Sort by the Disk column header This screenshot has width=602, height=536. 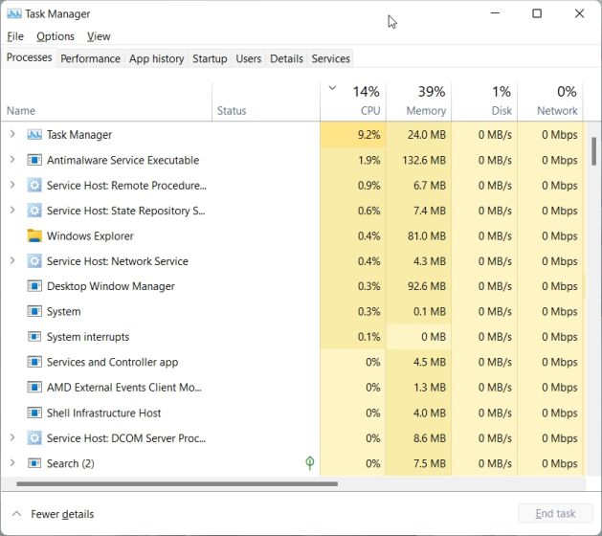coord(484,101)
